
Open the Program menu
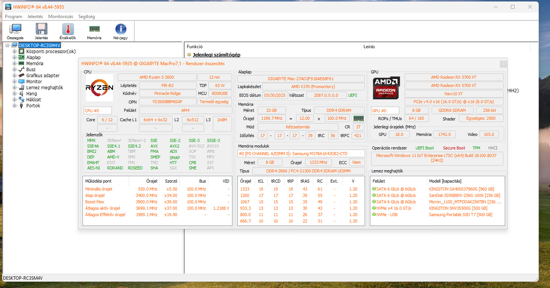point(14,17)
